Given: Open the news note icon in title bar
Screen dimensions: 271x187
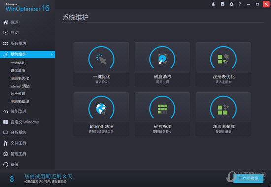Looking at the screenshot, I should tap(223, 4).
